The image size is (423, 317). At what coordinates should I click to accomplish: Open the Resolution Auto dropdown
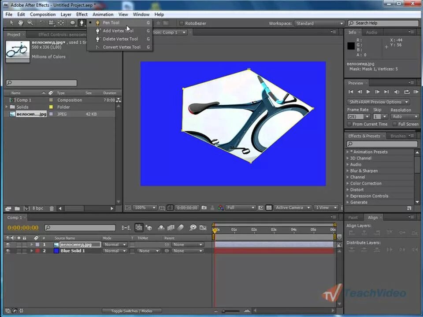point(404,116)
